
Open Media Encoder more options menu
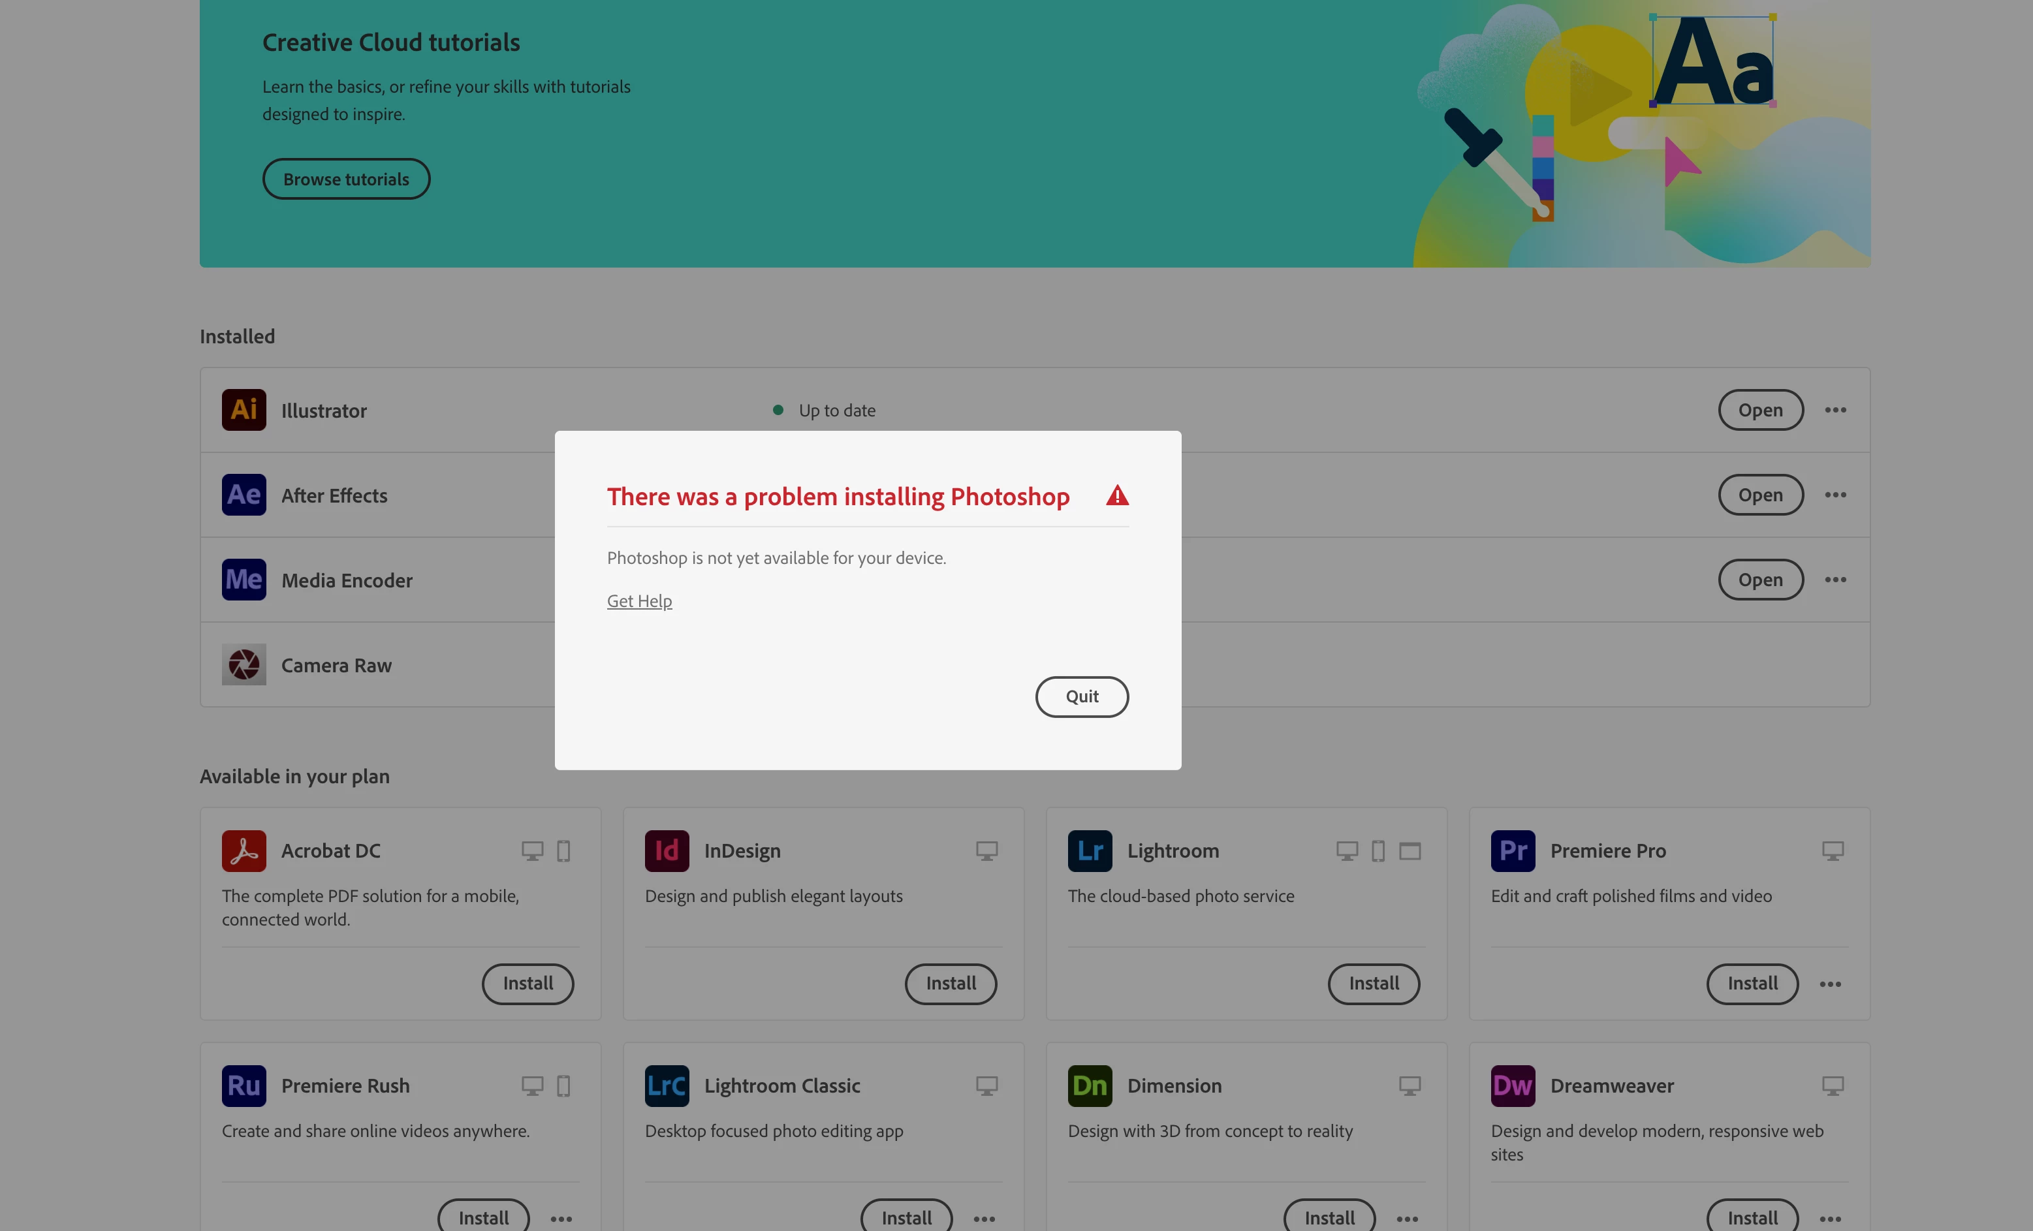(1836, 580)
